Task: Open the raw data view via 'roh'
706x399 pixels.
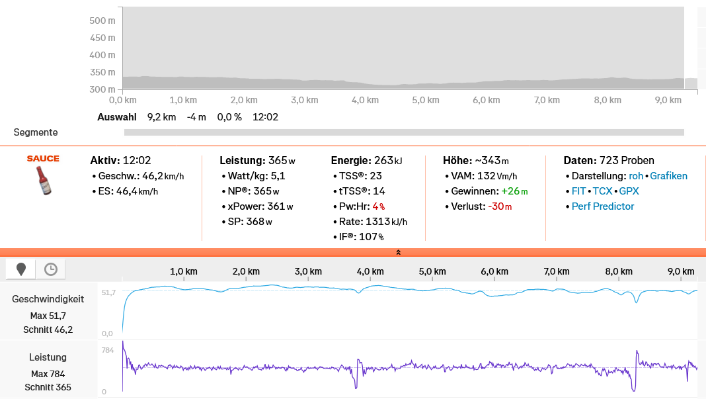Action: click(x=636, y=176)
